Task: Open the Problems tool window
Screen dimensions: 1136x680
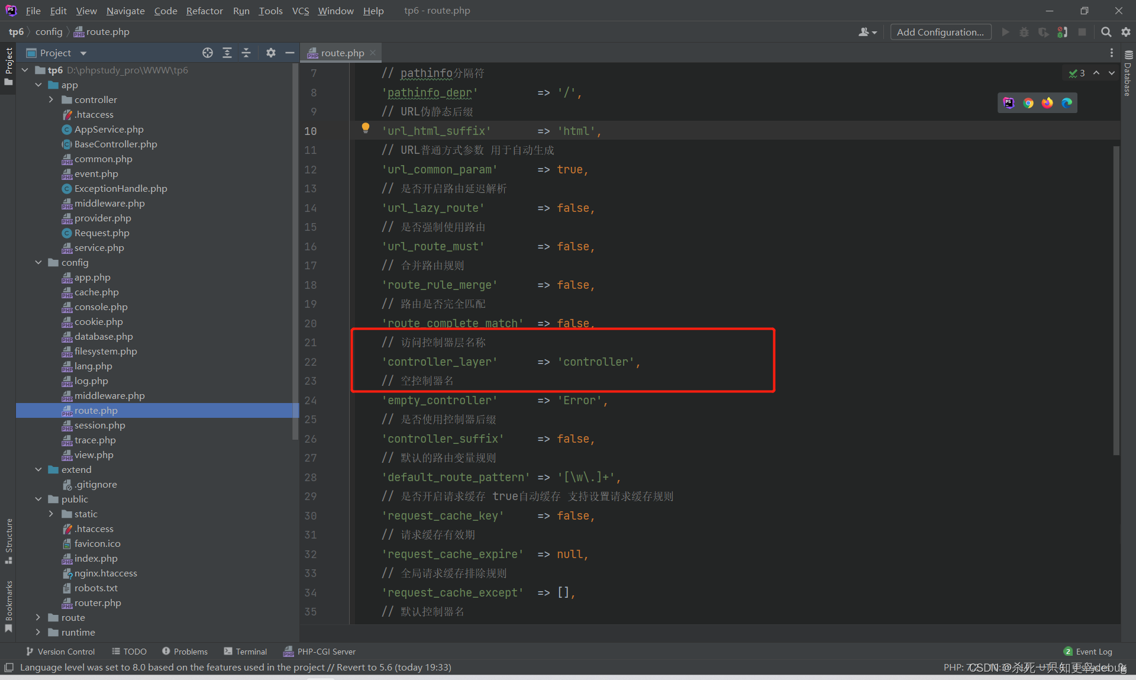Action: pos(185,651)
